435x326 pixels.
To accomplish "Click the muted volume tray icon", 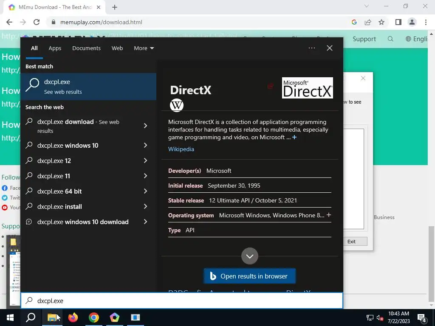I will coord(380,318).
